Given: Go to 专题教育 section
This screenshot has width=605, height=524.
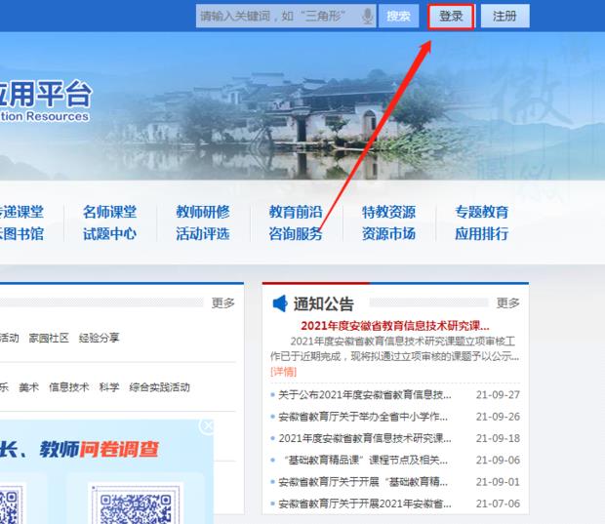Looking at the screenshot, I should (481, 212).
